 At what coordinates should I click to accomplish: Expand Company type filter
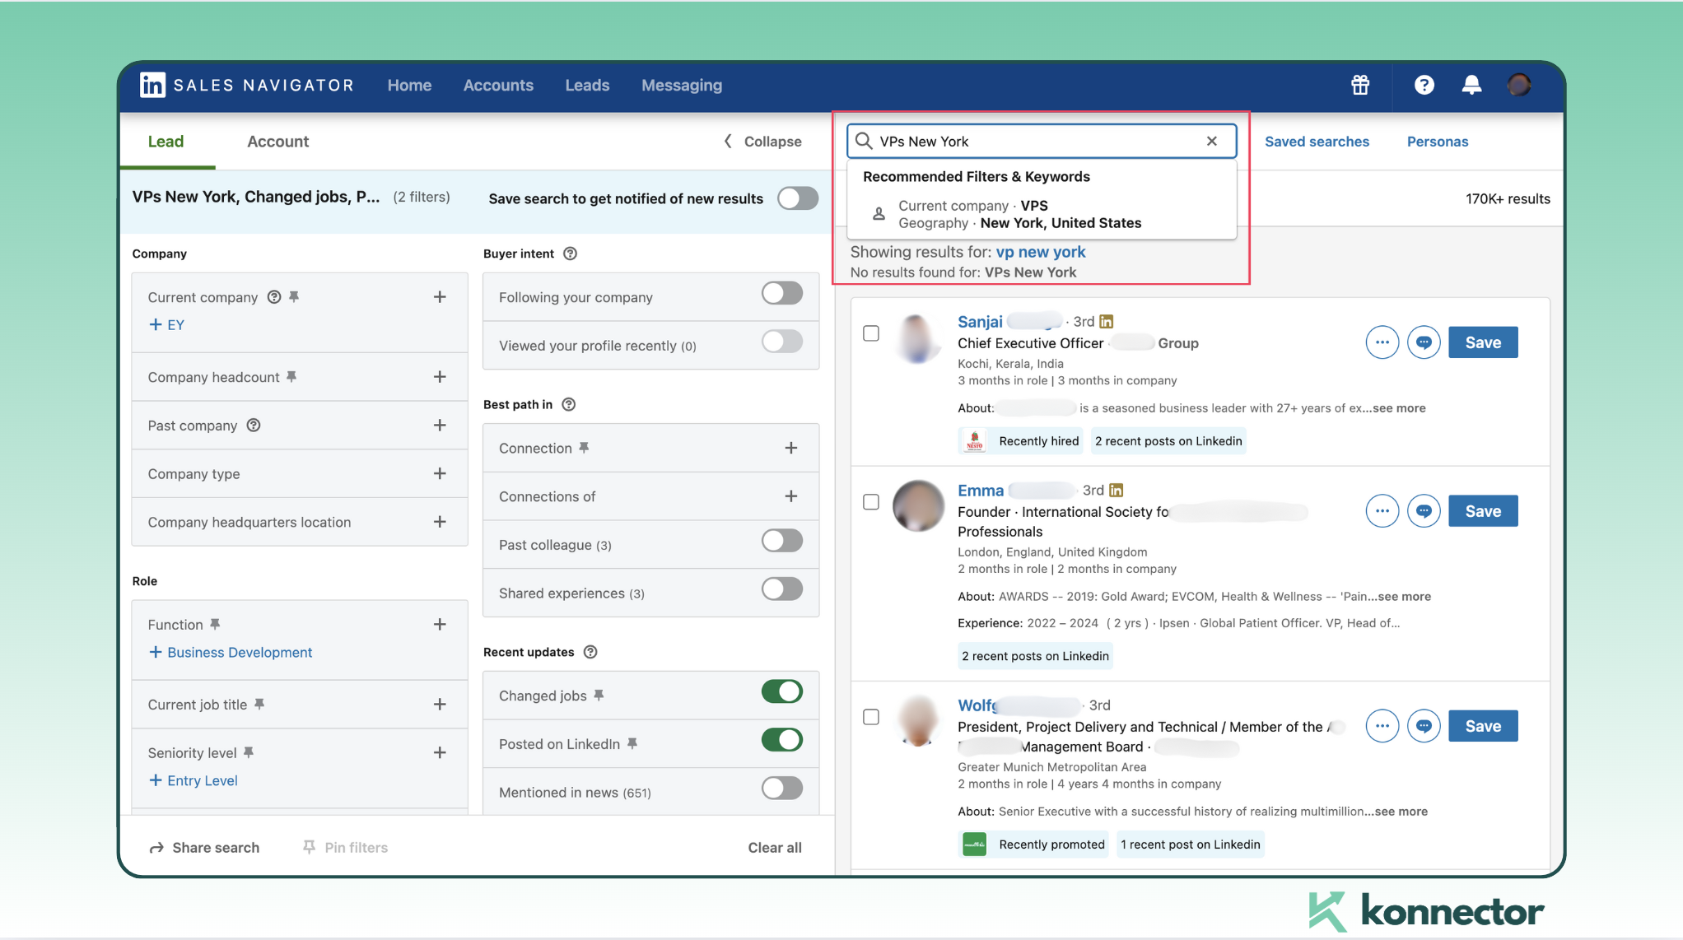(x=440, y=473)
